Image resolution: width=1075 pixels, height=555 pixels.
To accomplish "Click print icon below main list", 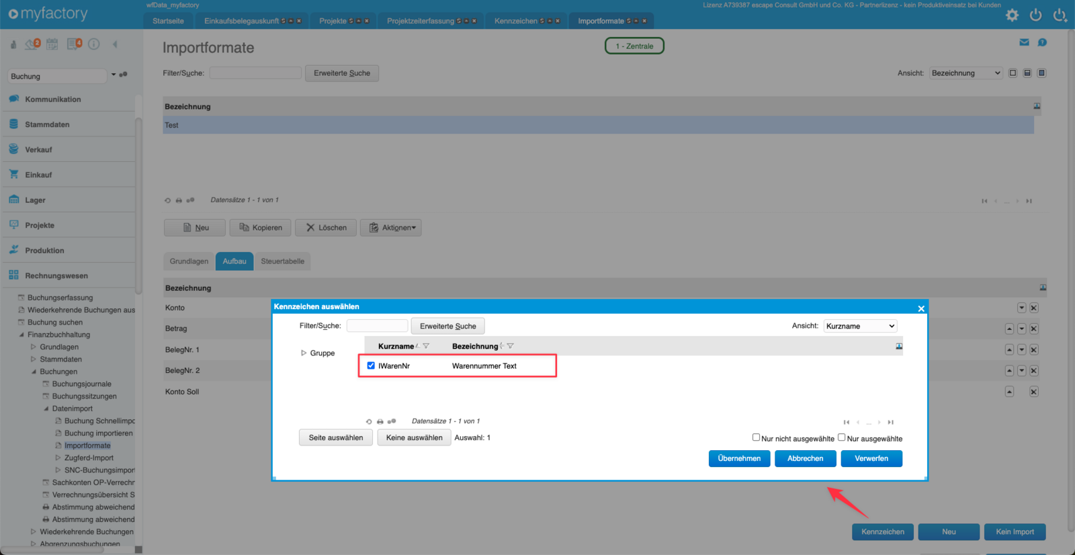I will 179,200.
